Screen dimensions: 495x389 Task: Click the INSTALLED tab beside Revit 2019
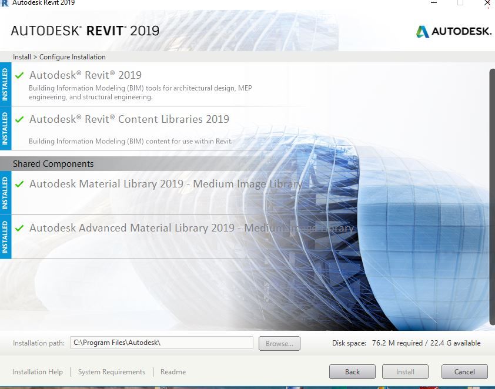[5, 84]
